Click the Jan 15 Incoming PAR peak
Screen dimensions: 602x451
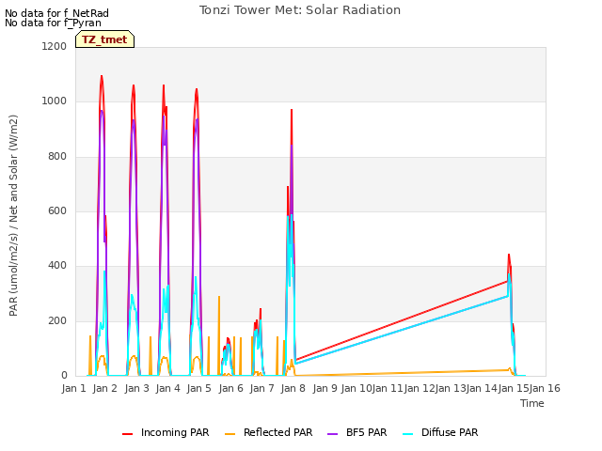click(x=509, y=255)
